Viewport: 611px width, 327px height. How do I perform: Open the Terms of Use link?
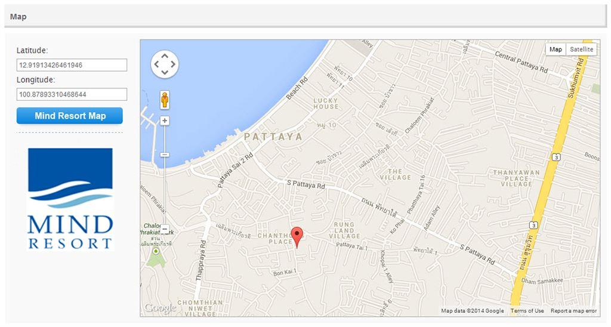(527, 311)
